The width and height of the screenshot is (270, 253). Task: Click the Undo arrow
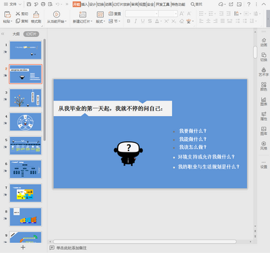tap(57, 4)
